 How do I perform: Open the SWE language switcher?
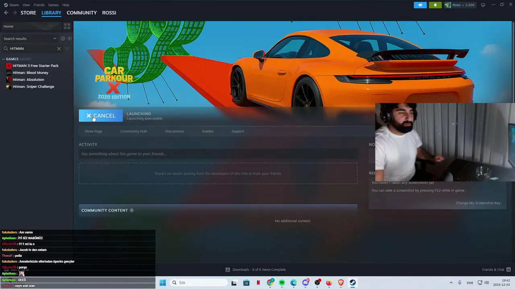[x=470, y=283]
